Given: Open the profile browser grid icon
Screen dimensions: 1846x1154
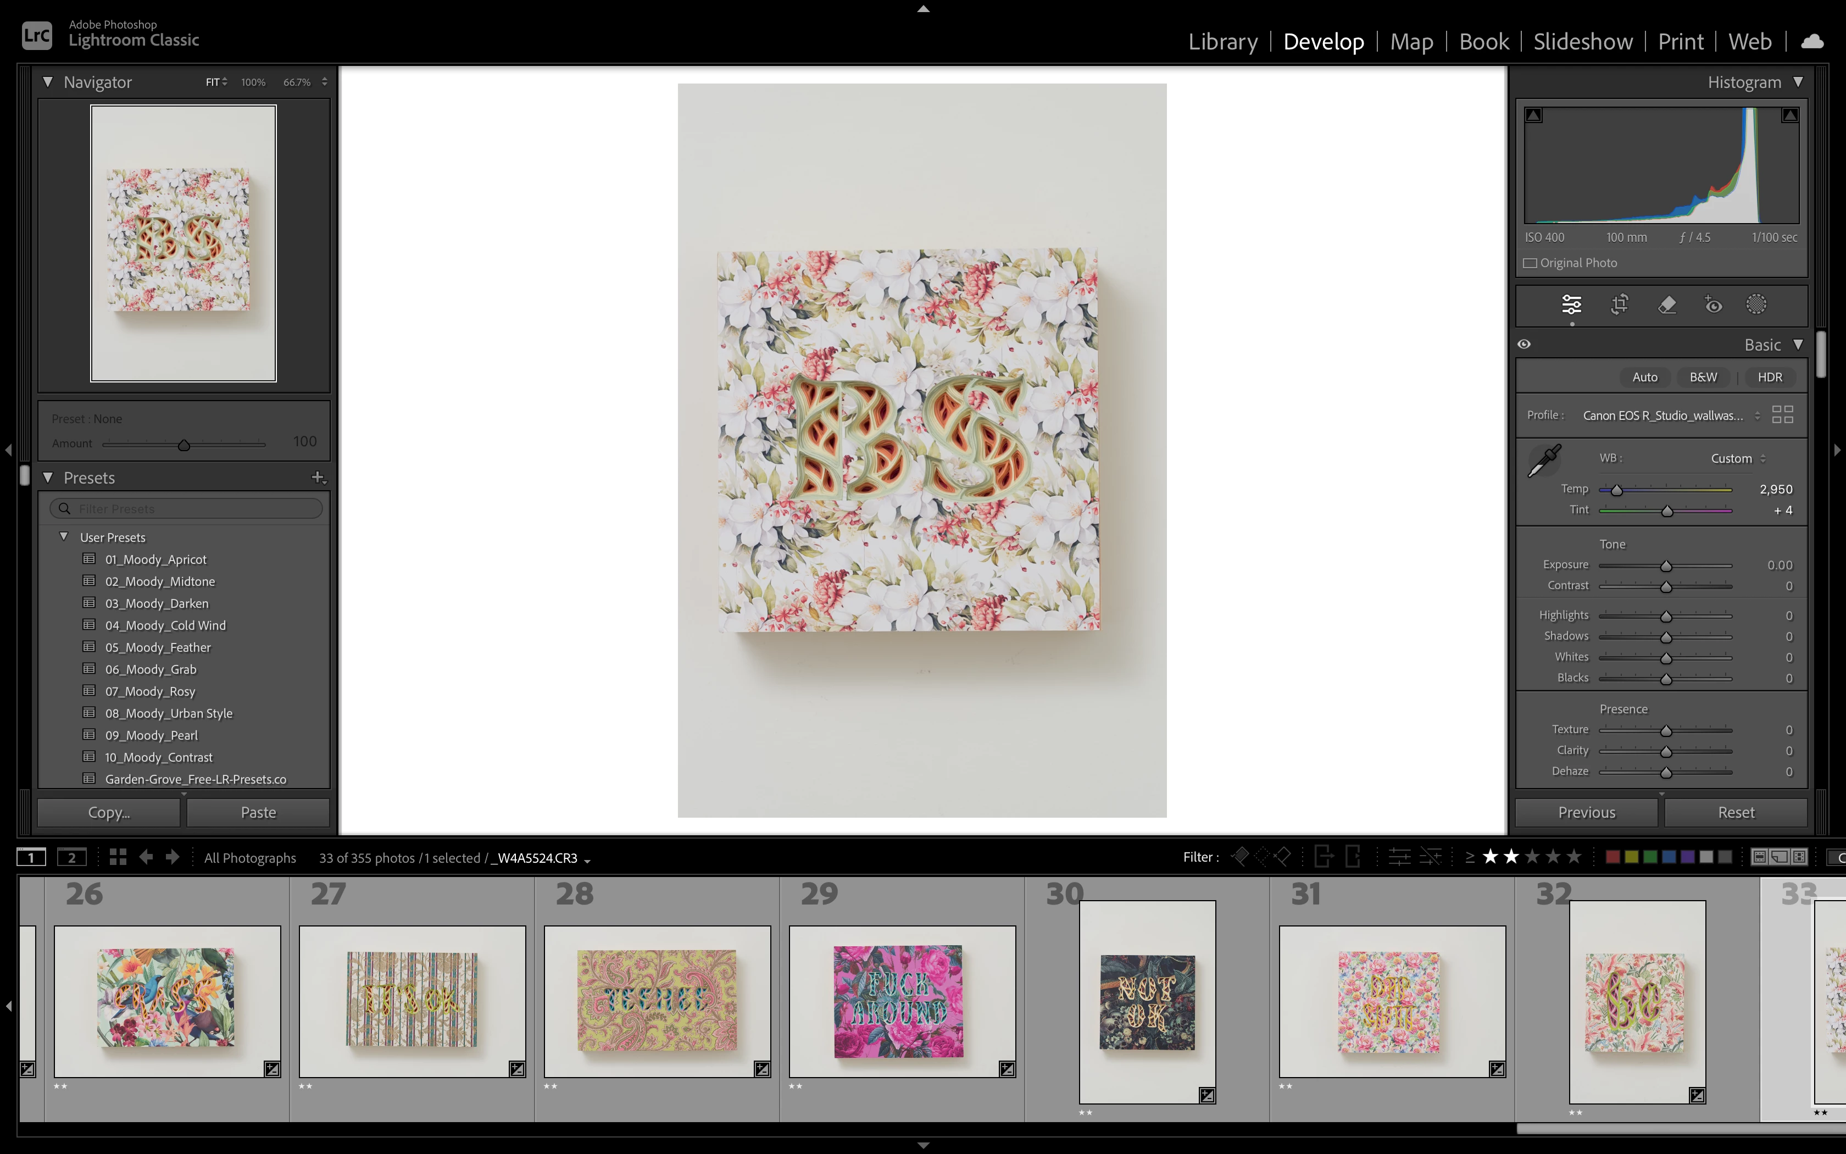Looking at the screenshot, I should [x=1782, y=414].
